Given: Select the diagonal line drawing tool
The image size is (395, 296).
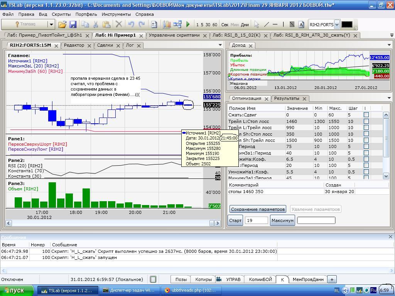Looking at the screenshot, I should coord(266,24).
